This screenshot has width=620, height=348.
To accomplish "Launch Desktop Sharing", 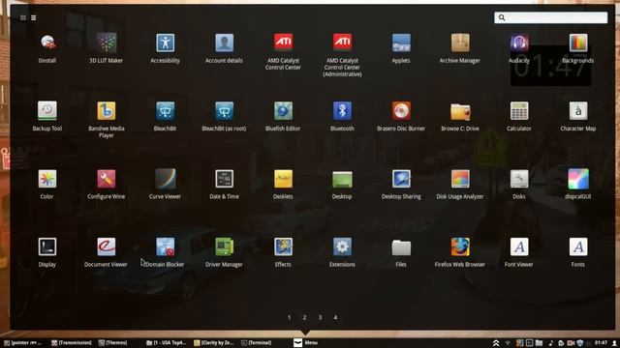I will tap(401, 185).
